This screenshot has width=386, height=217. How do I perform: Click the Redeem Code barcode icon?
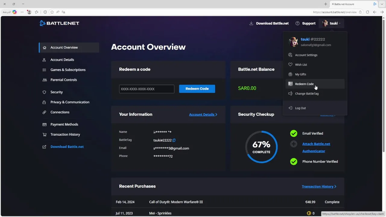click(290, 84)
